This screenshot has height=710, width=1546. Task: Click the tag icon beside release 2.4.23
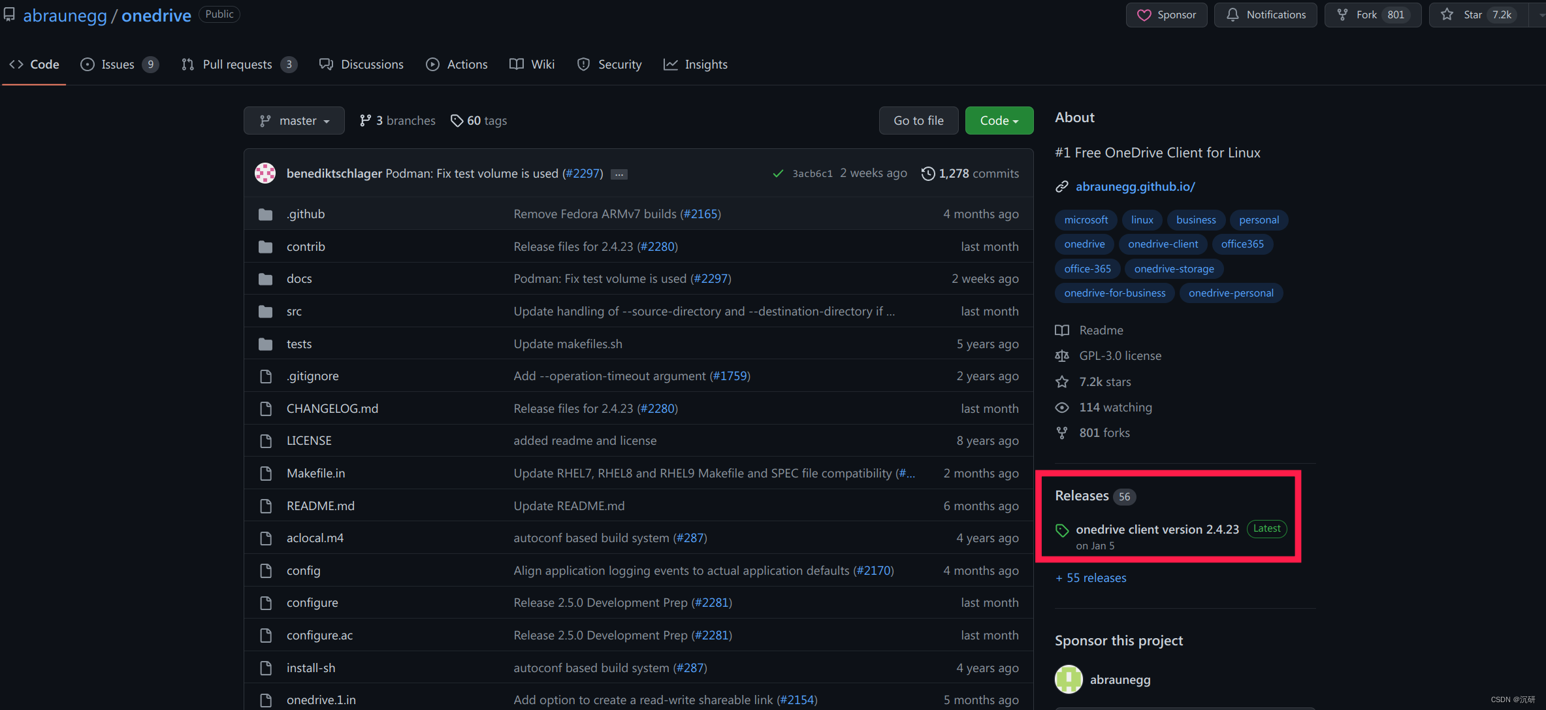[1062, 530]
